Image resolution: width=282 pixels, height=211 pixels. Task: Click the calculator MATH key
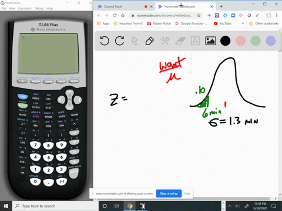coord(22,115)
